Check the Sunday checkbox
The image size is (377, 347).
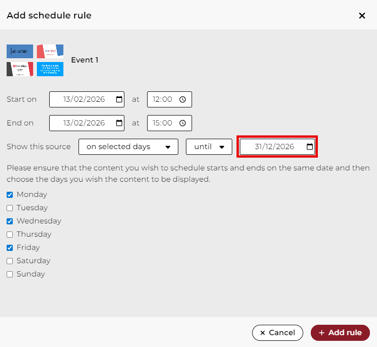click(x=10, y=274)
